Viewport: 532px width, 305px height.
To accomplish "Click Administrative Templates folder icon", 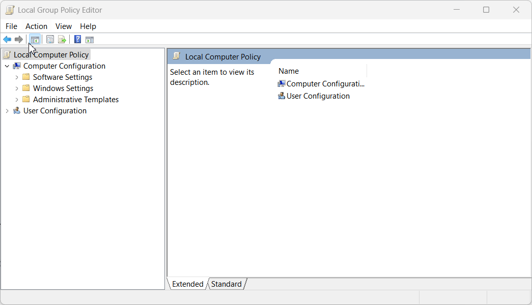I will tap(26, 99).
